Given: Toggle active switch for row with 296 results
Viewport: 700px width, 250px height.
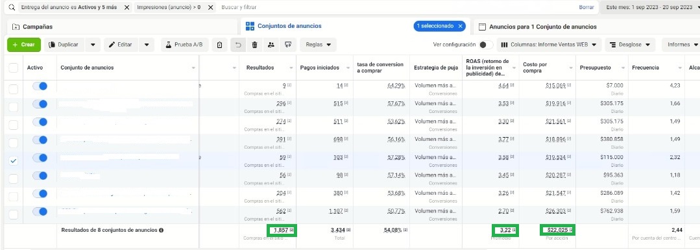Looking at the screenshot, I should (40, 104).
